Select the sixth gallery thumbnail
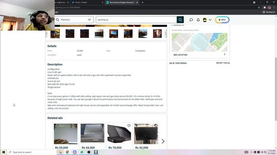 pyautogui.click(x=128, y=34)
